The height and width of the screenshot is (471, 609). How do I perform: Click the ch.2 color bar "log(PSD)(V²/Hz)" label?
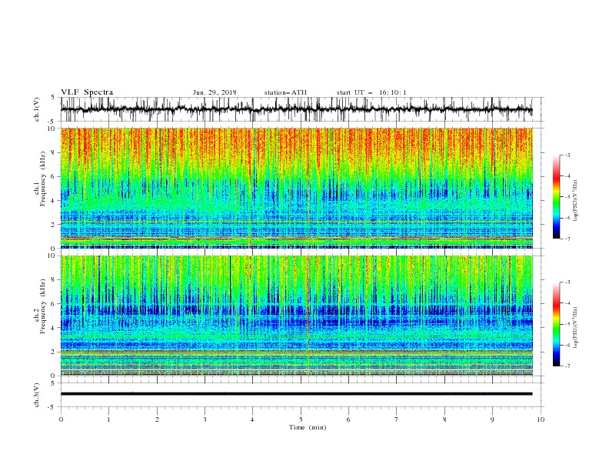click(575, 328)
